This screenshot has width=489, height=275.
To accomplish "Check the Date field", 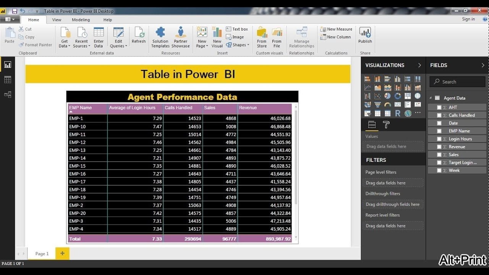I will (439, 123).
